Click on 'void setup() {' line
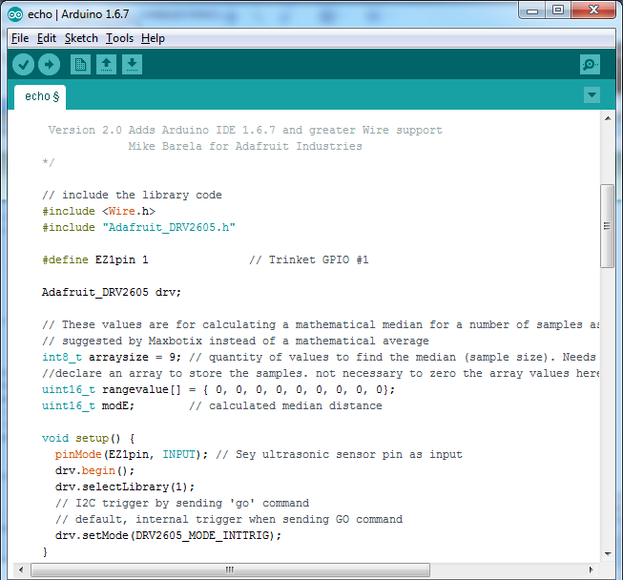Viewport: 623px width, 580px height. [x=89, y=439]
